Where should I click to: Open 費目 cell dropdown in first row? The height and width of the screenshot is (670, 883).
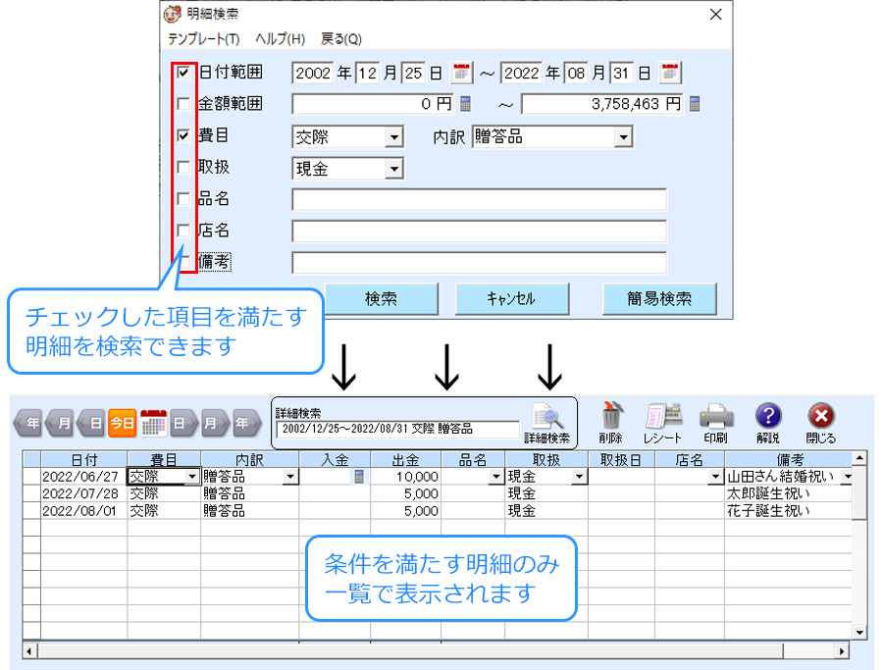tap(192, 477)
